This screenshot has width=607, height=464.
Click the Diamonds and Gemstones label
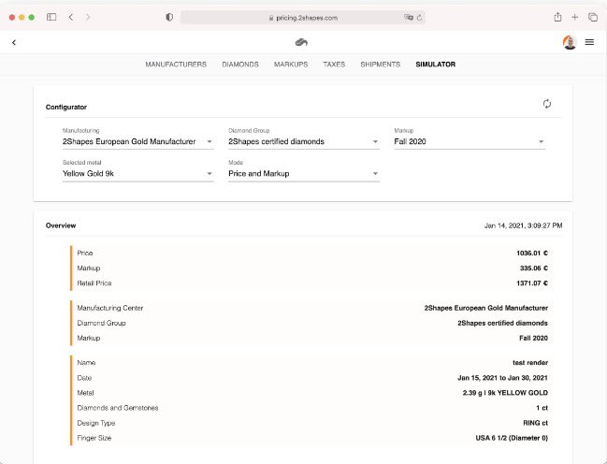[x=118, y=408]
